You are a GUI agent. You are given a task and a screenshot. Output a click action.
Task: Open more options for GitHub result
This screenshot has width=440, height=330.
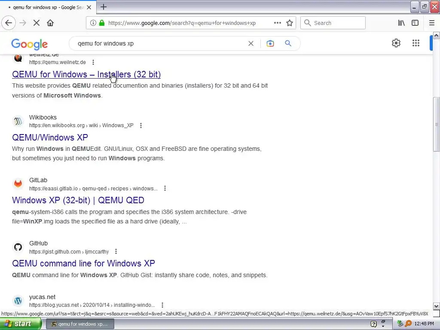coord(116,251)
